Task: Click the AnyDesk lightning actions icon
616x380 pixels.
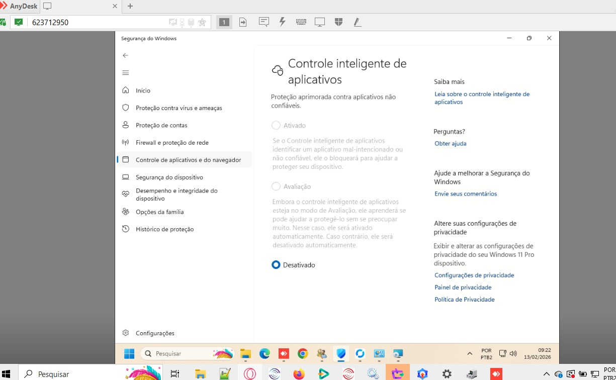Action: coord(283,22)
